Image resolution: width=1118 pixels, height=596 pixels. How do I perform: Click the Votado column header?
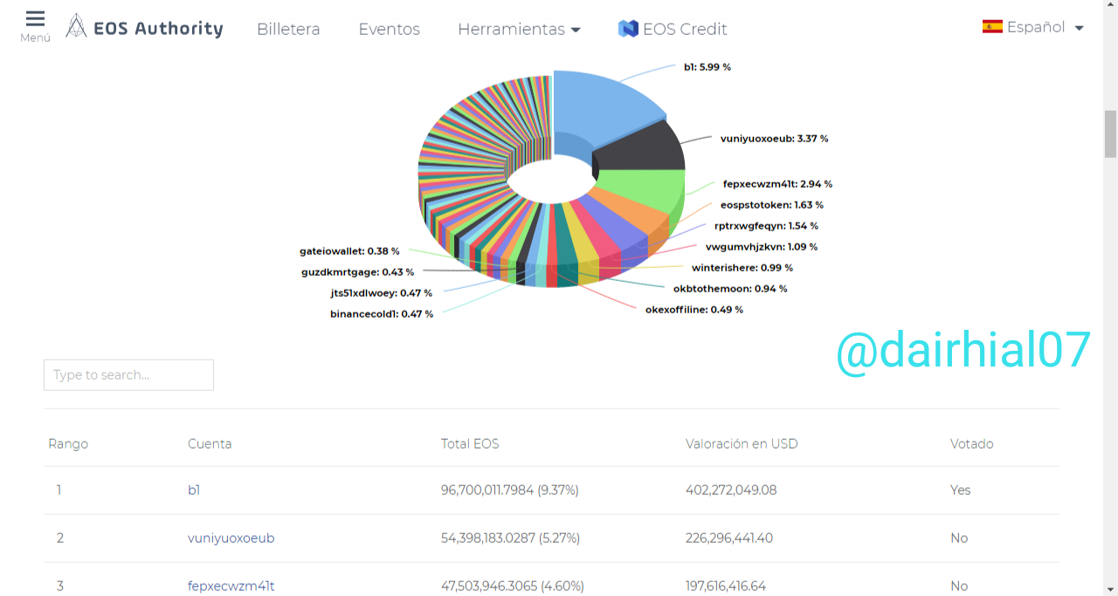coord(972,444)
